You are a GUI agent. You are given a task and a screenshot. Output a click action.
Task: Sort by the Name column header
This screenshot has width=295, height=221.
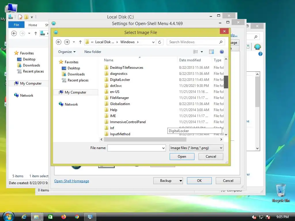coord(109,60)
